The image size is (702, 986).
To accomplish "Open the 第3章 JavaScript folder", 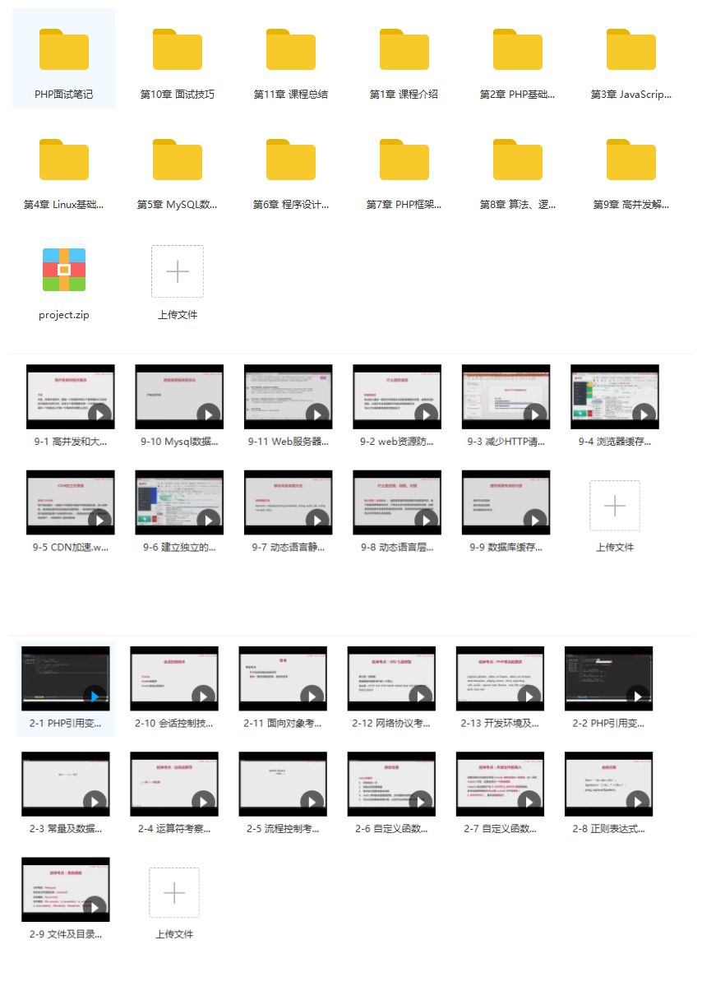I will (631, 49).
